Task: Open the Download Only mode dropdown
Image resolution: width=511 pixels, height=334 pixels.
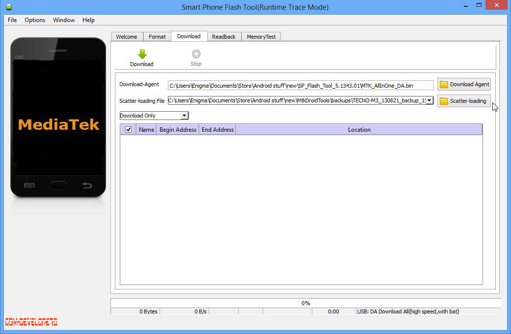Action: pos(154,116)
